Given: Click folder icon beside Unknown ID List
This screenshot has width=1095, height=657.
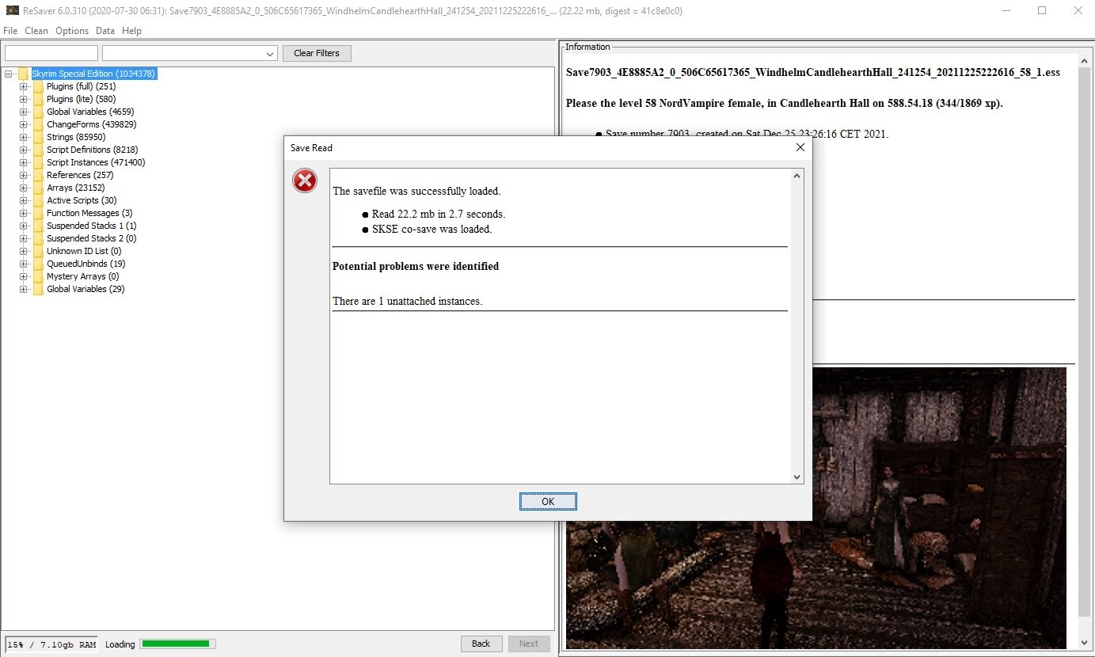Looking at the screenshot, I should click(38, 251).
